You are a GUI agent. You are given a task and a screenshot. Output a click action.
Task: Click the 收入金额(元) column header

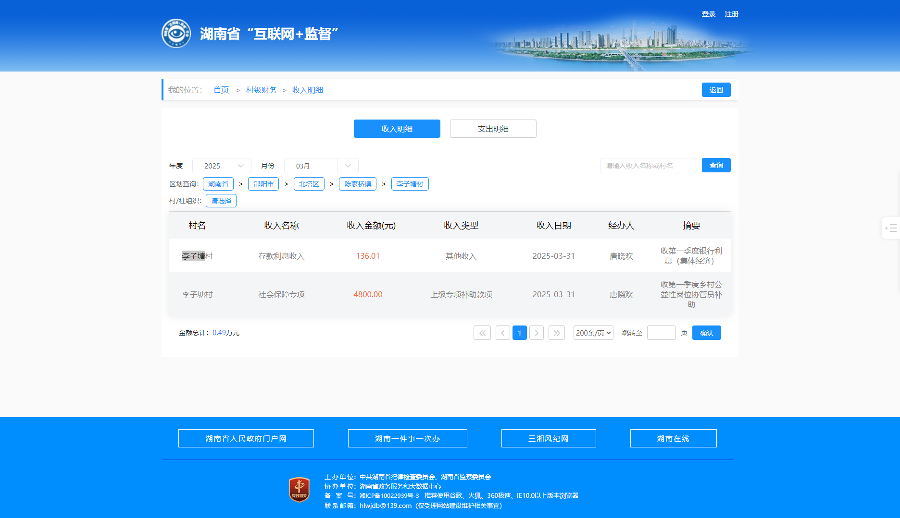click(372, 225)
